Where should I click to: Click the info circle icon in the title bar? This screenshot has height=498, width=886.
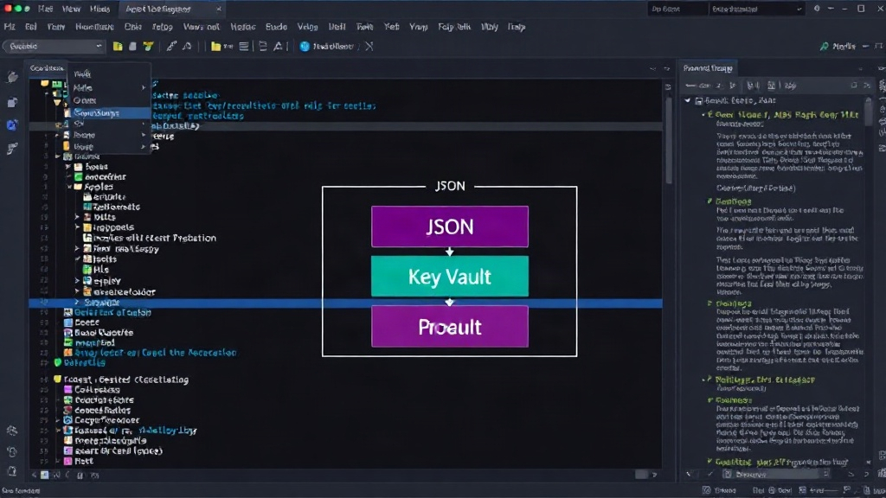817,9
